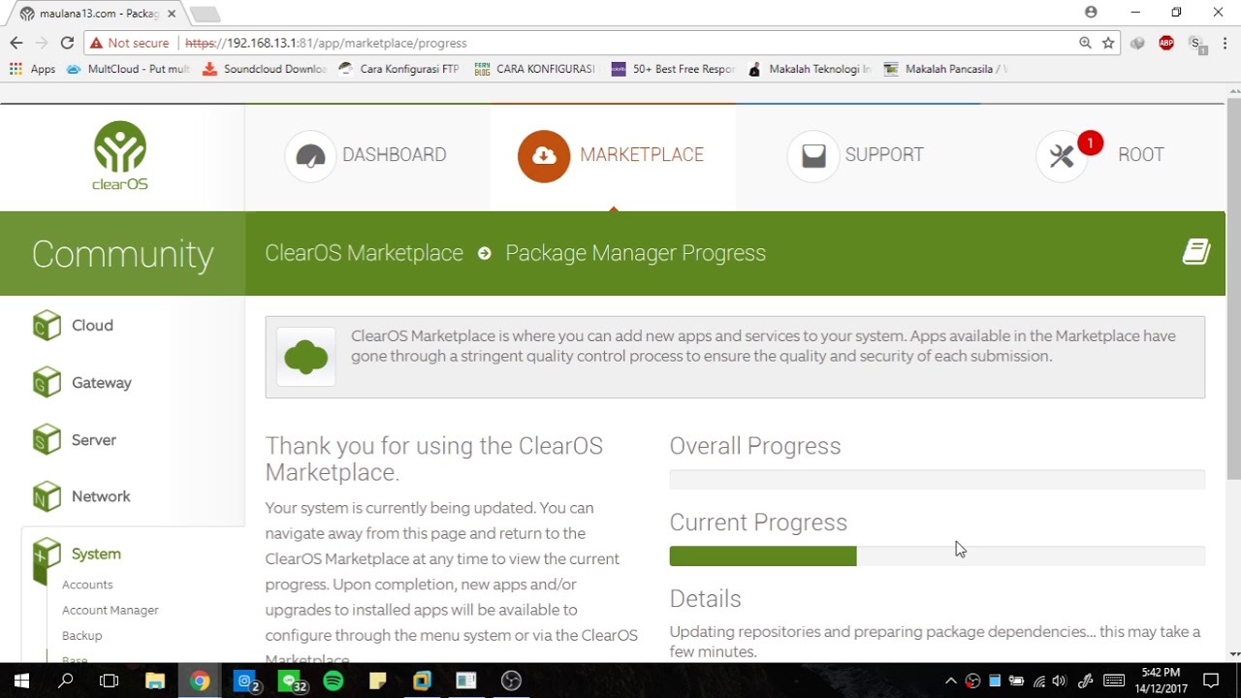Image resolution: width=1241 pixels, height=698 pixels.
Task: Click the Overall Progress bar
Action: tap(937, 479)
